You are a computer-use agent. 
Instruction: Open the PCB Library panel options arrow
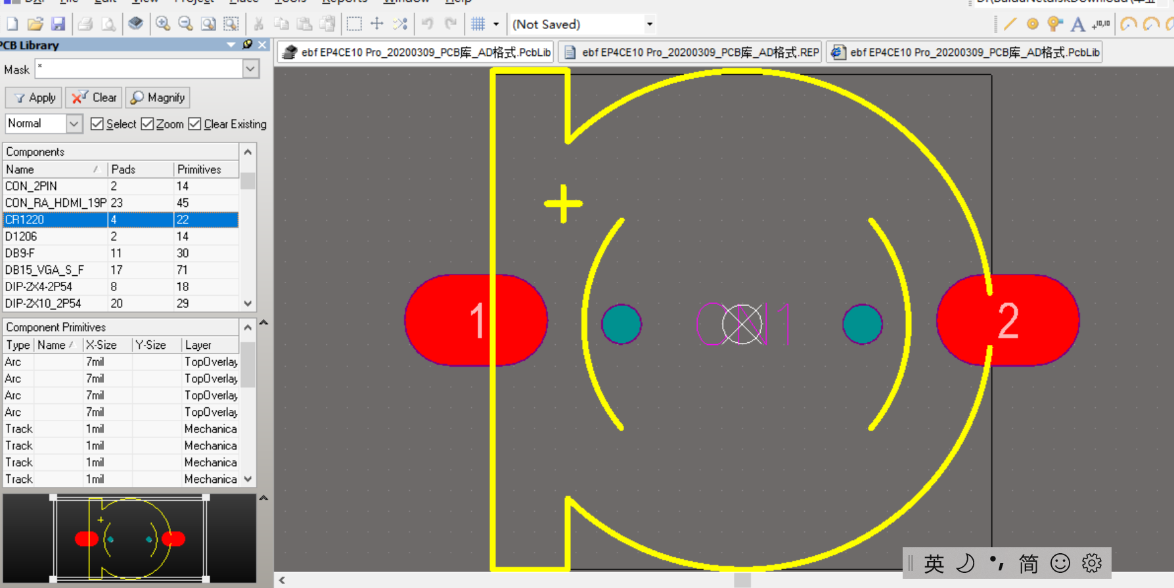[x=231, y=45]
